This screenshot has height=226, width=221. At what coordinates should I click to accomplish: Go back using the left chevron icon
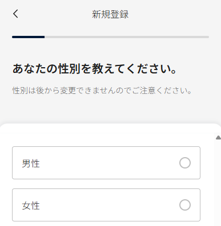click(x=15, y=14)
